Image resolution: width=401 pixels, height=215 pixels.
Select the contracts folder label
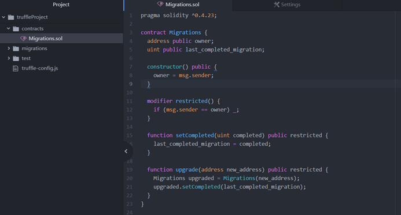(32, 28)
